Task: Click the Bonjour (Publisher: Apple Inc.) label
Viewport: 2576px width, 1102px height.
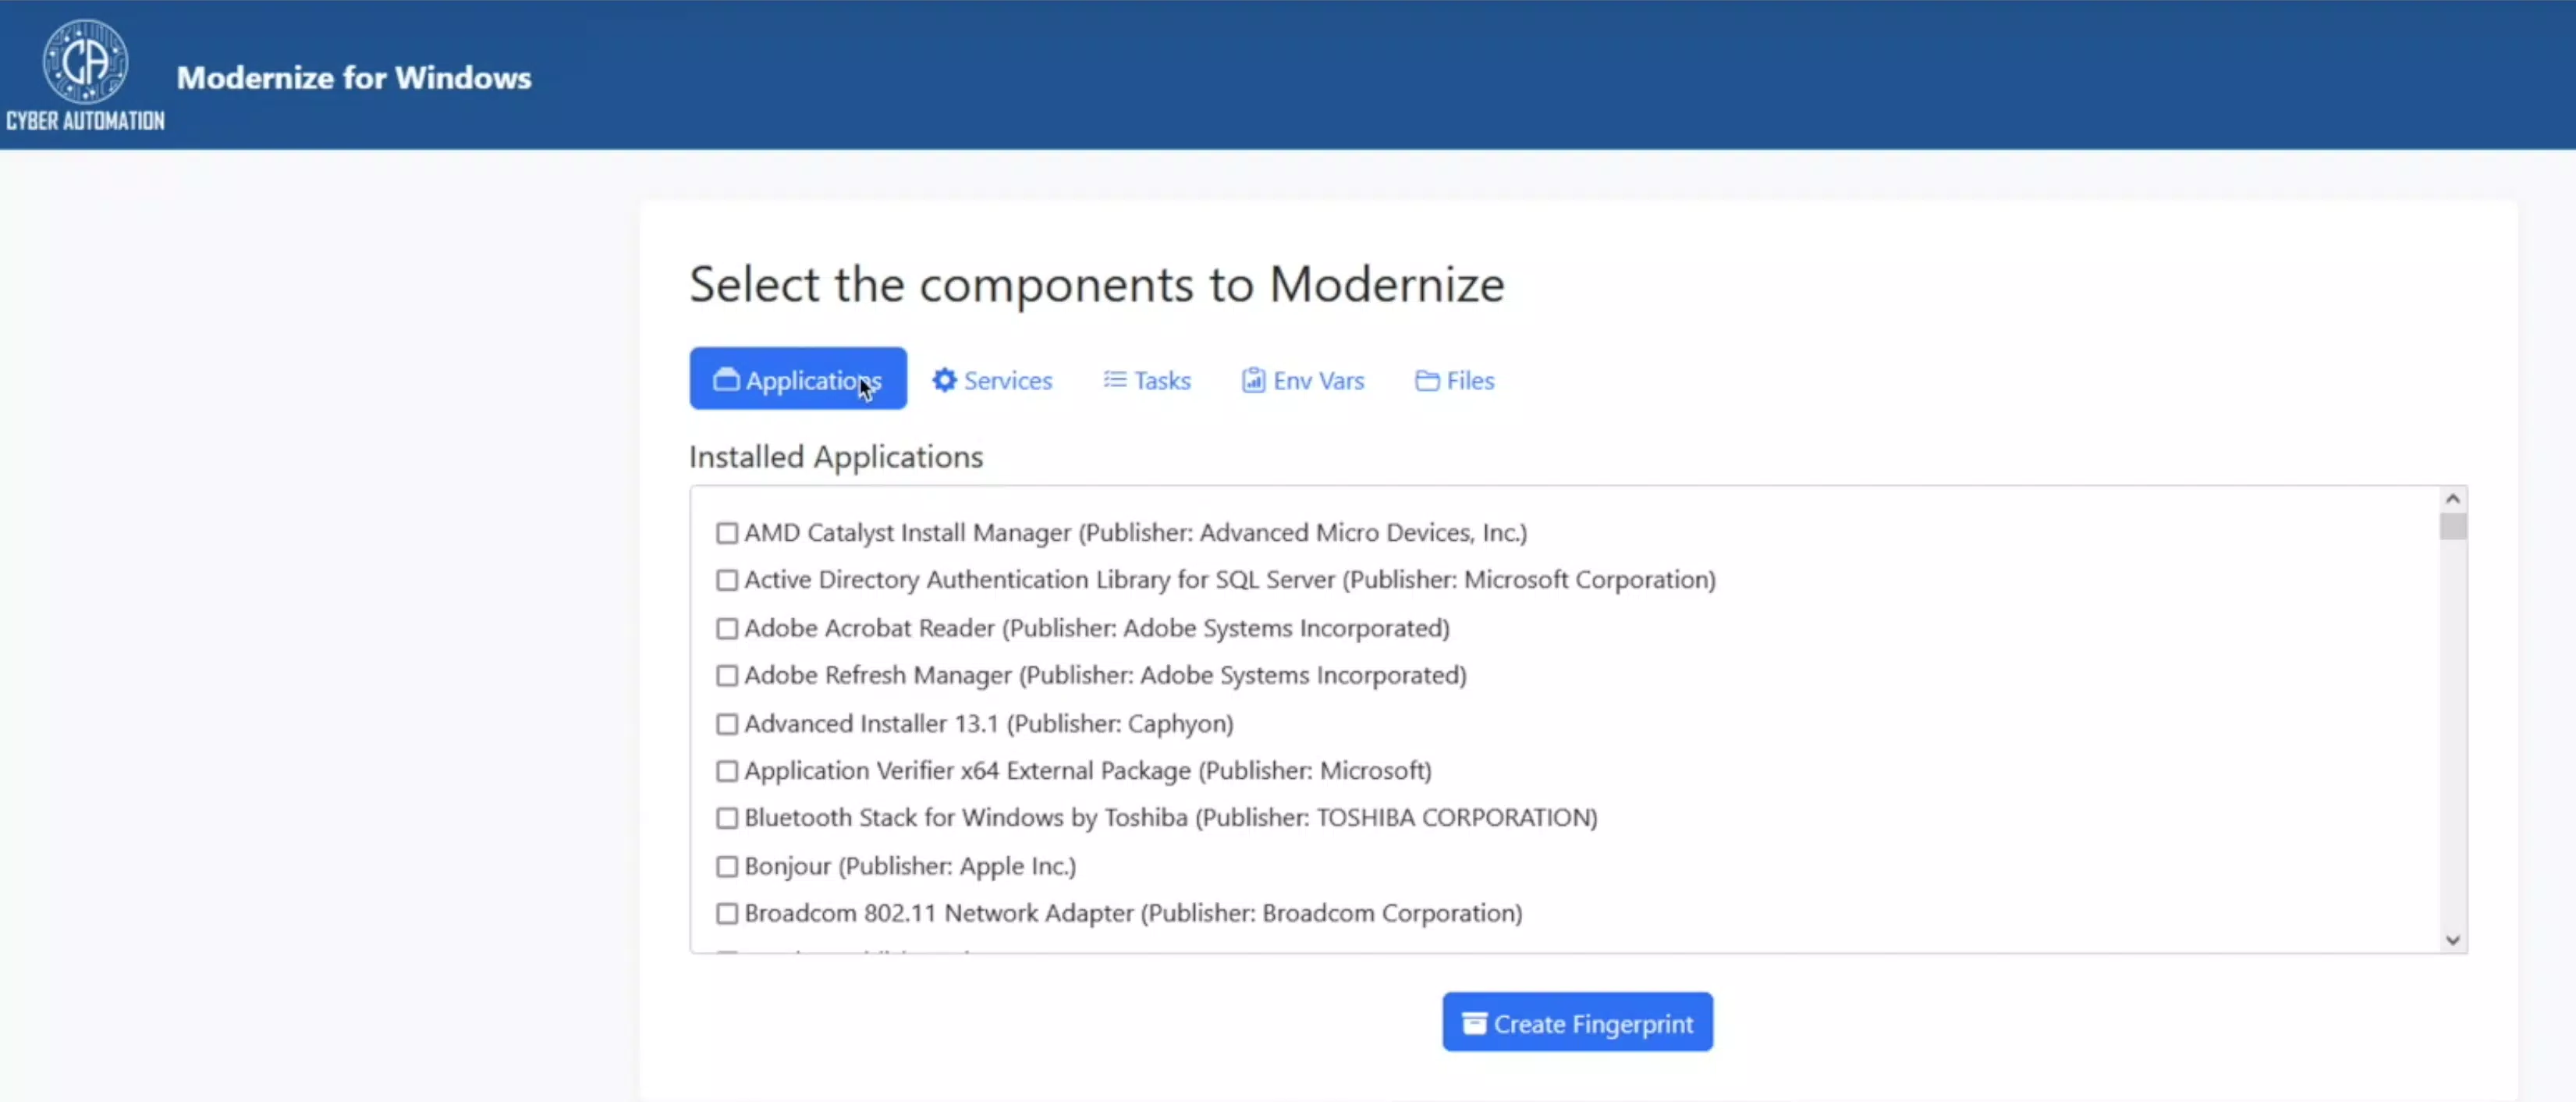Action: coord(910,866)
